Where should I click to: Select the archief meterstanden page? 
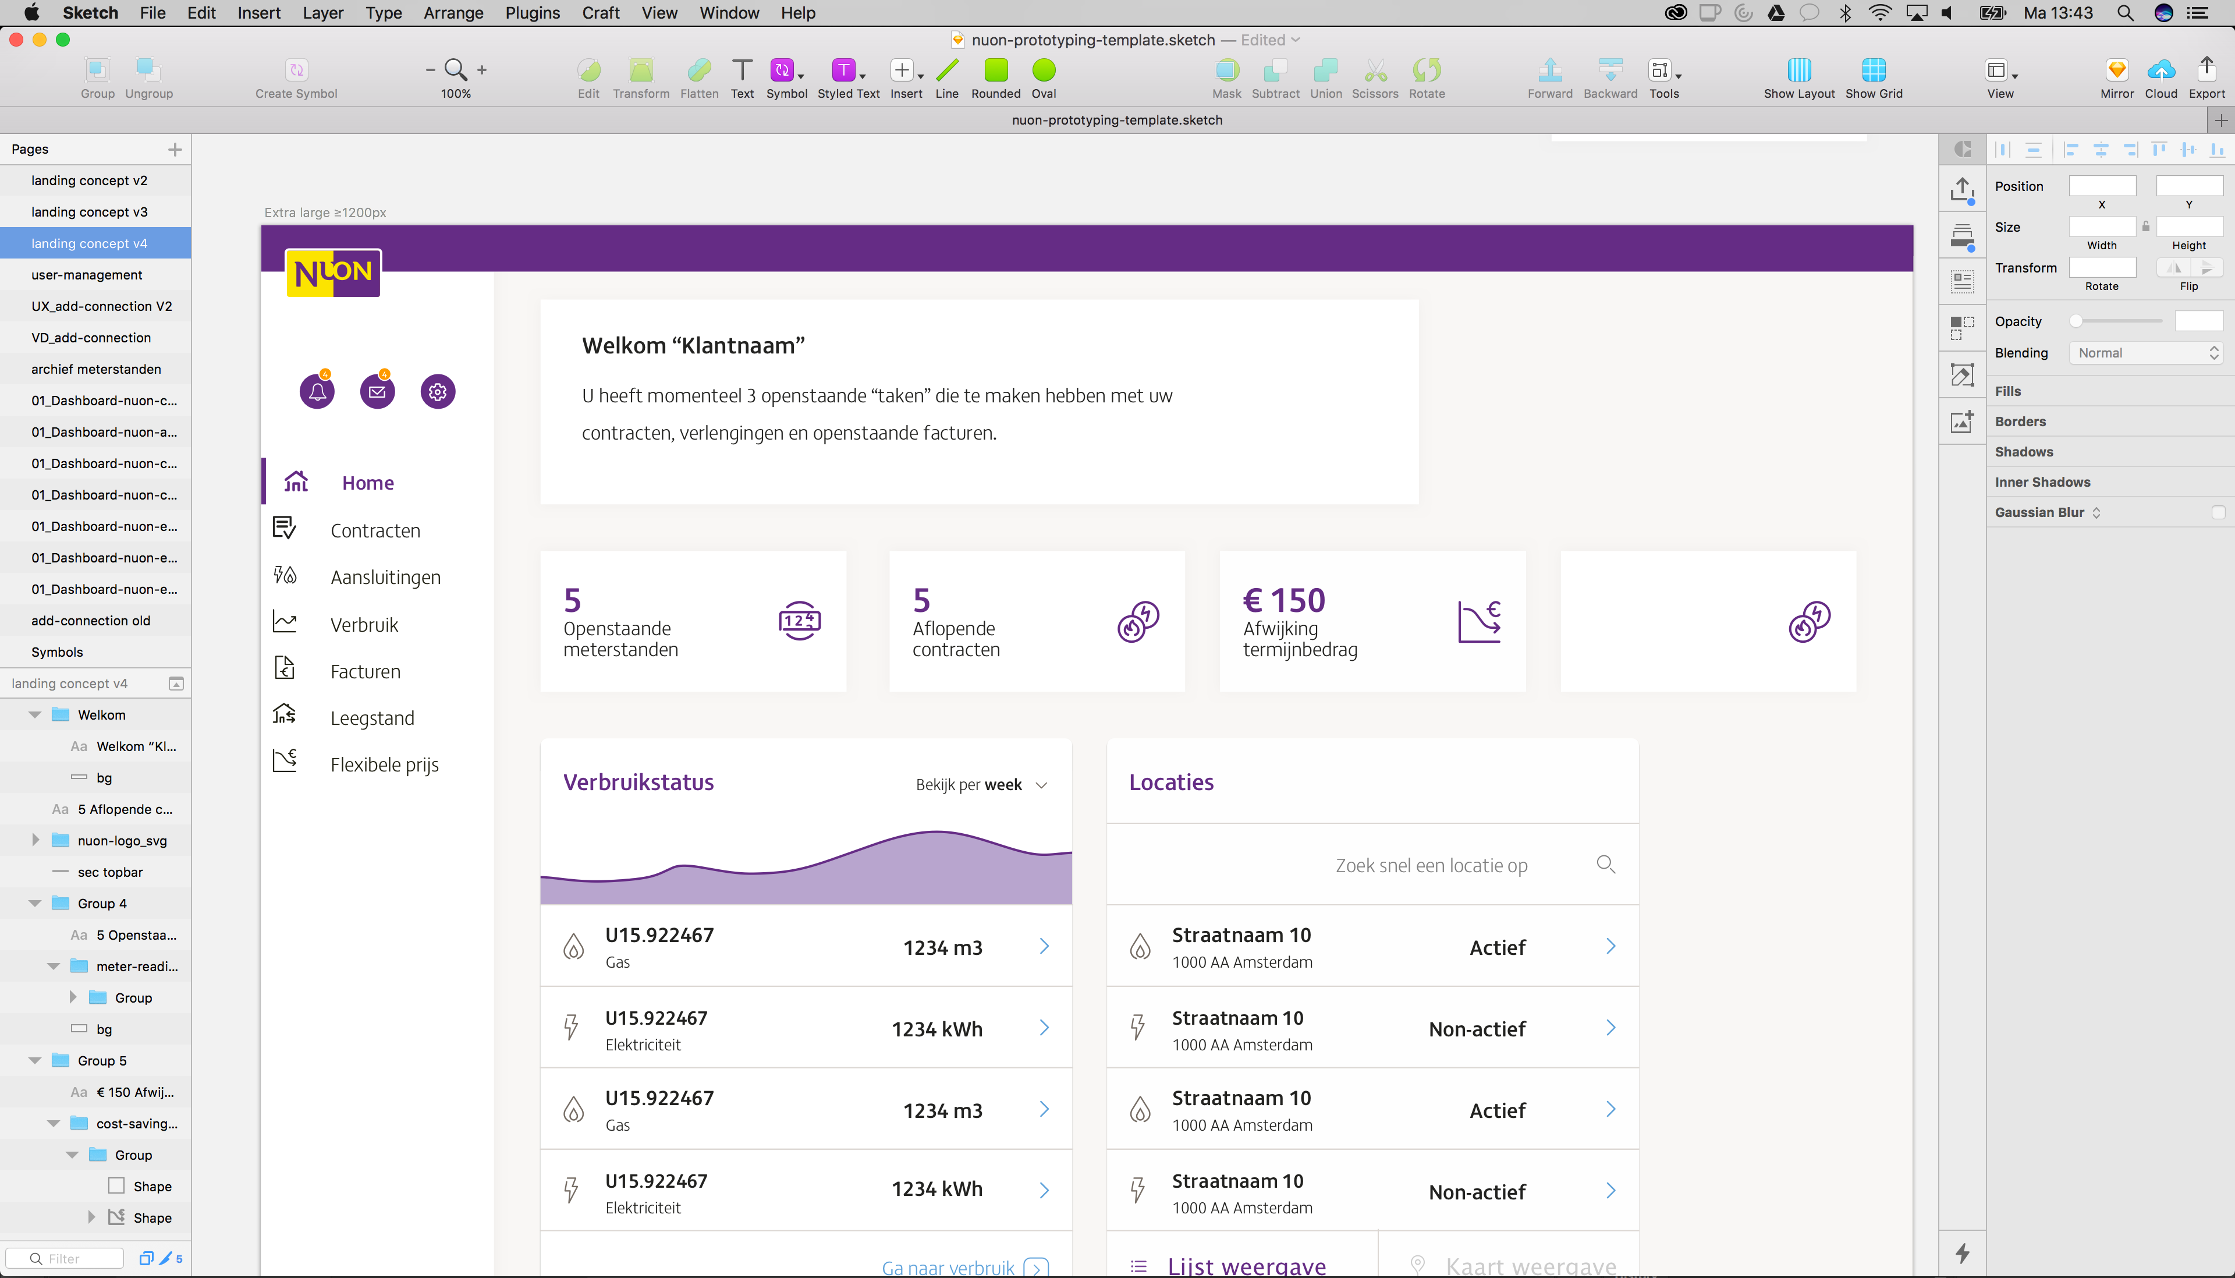tap(95, 370)
